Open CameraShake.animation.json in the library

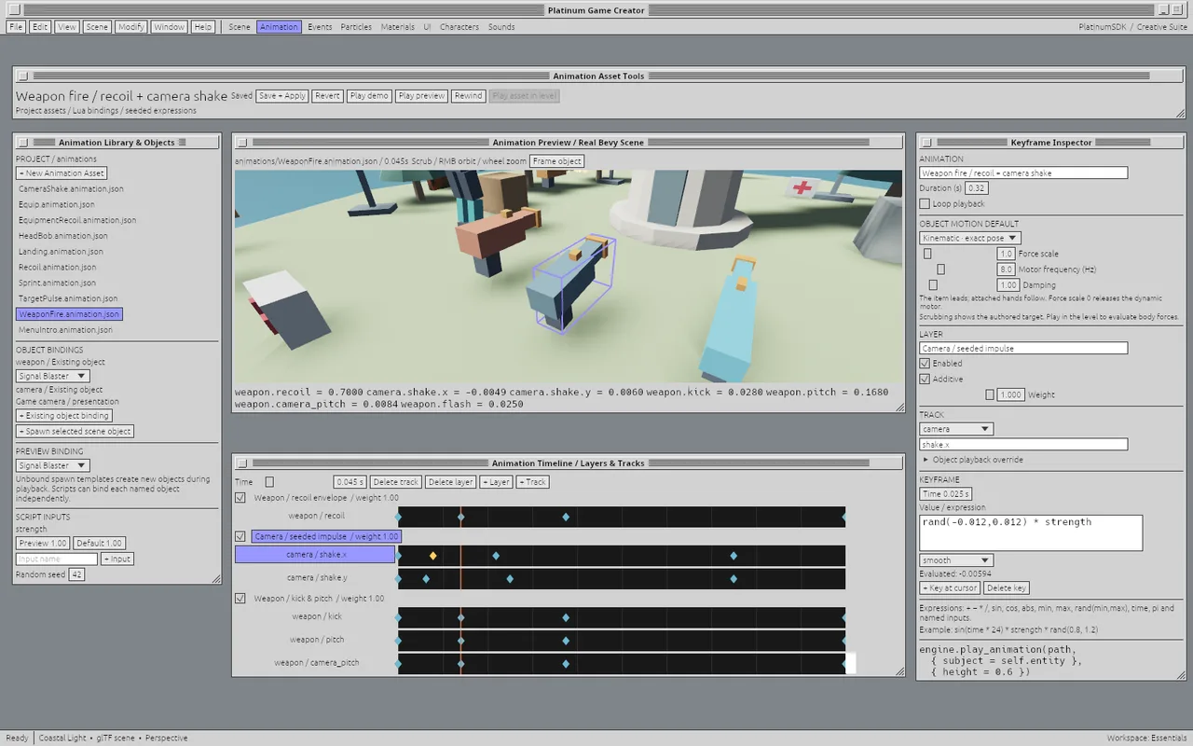click(x=71, y=189)
